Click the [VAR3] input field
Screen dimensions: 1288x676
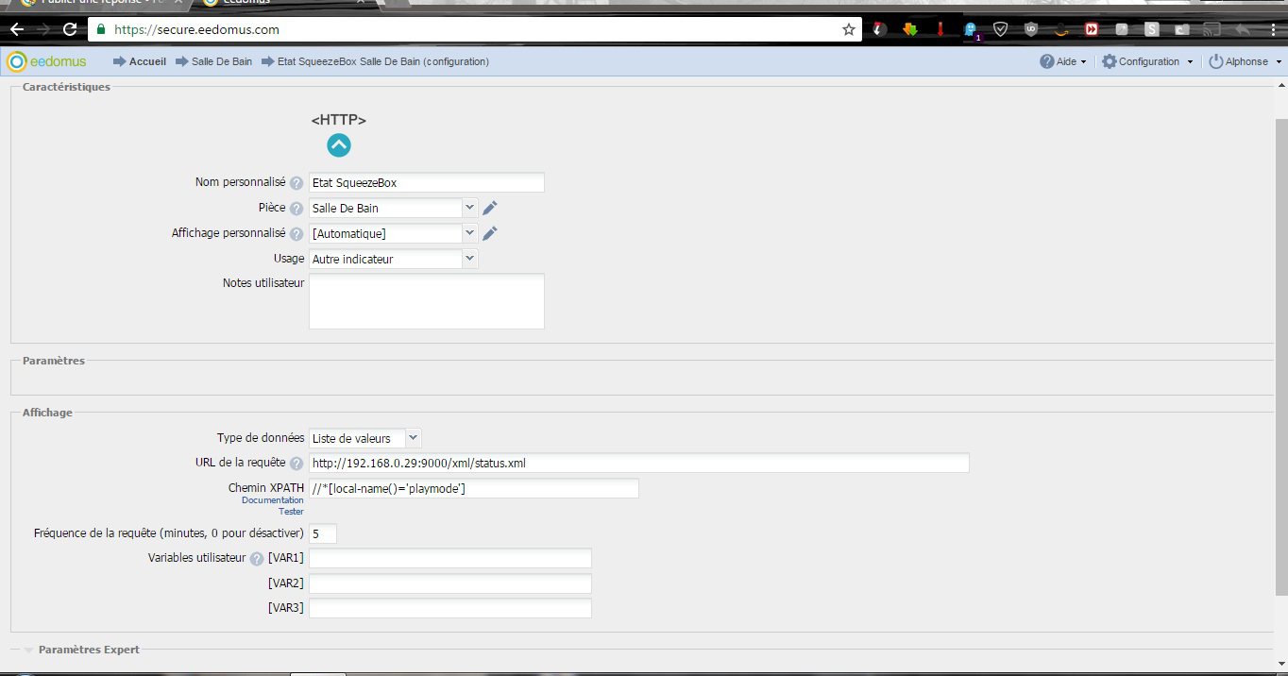(450, 608)
